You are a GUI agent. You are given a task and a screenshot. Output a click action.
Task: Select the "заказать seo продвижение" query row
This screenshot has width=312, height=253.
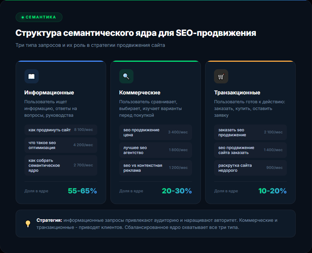point(250,132)
